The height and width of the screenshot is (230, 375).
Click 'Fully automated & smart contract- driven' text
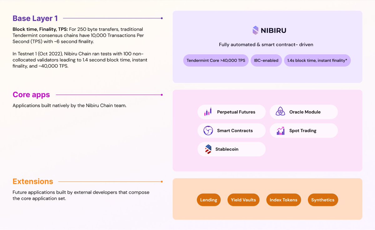click(266, 45)
